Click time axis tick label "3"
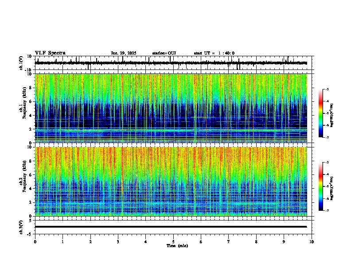The image size is (351, 271). click(118, 242)
